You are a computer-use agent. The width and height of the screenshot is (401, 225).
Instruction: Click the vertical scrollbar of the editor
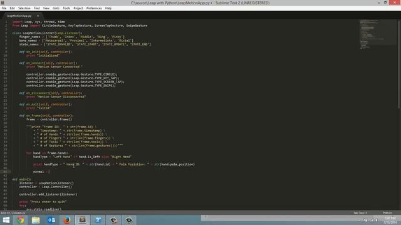coord(398,64)
